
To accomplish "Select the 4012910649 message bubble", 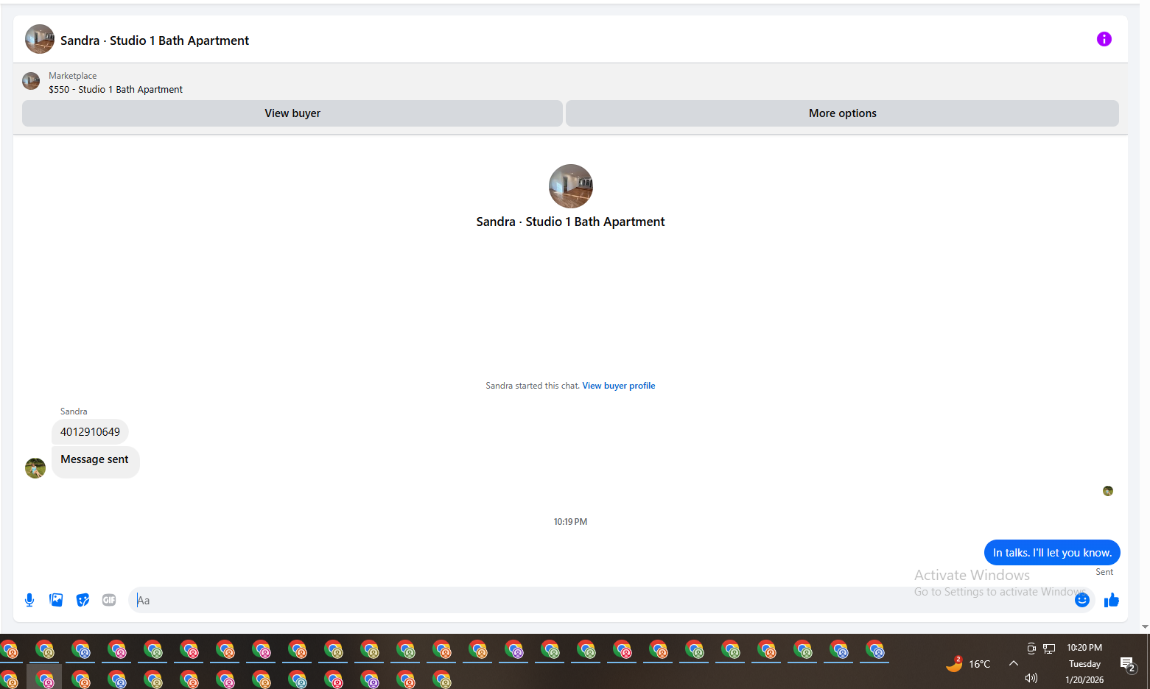I will (x=90, y=432).
